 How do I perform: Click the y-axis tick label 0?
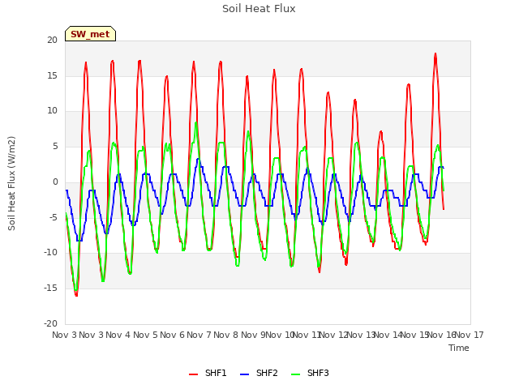55,182
